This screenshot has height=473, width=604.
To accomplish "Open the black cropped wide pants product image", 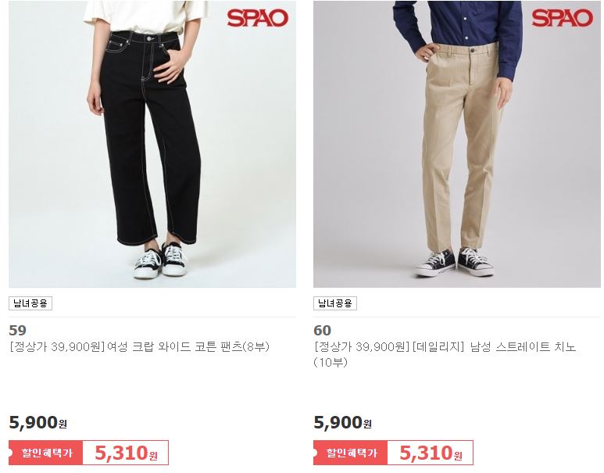I will [x=152, y=144].
